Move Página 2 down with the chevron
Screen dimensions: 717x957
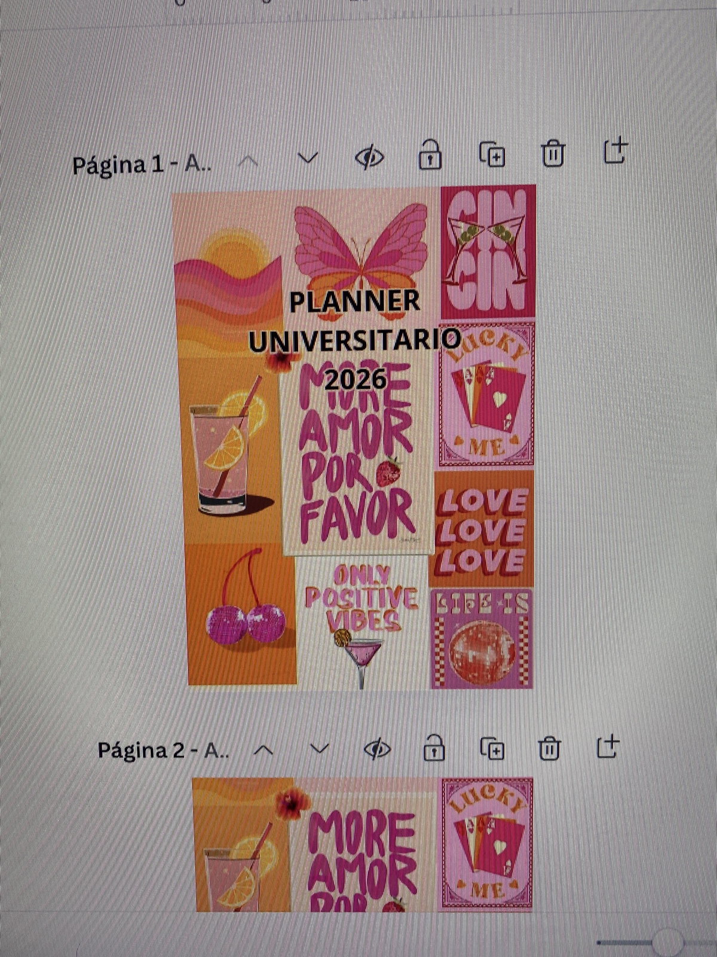pyautogui.click(x=320, y=749)
